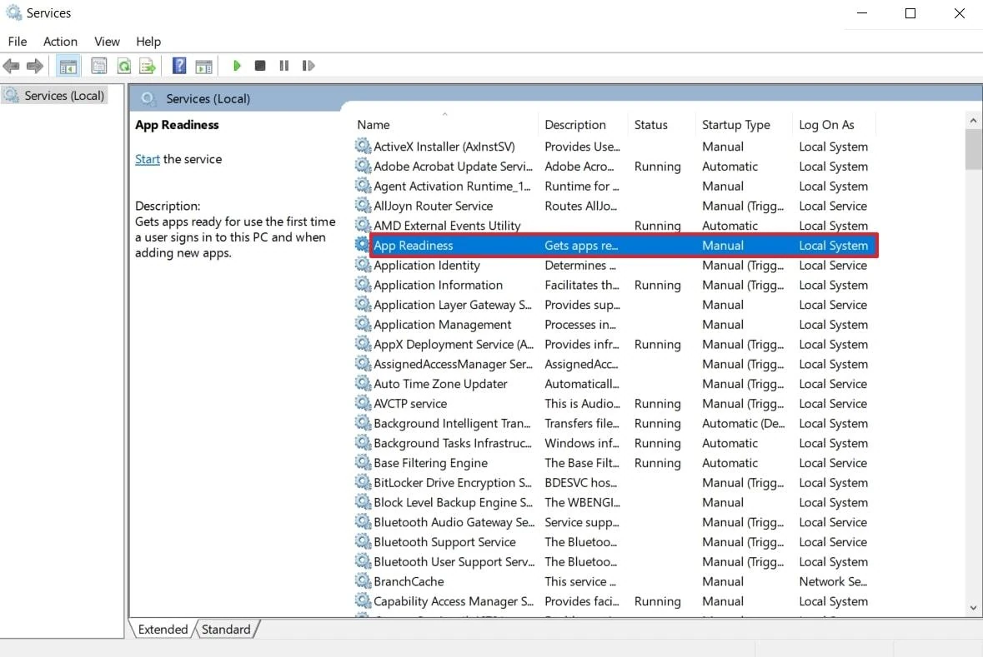Screen dimensions: 983x657
Task: Toggle Show/Hide Console Tree icon
Action: pos(68,66)
